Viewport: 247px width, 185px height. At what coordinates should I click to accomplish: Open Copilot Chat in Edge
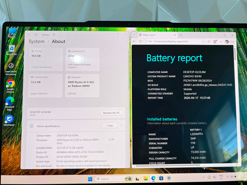pos(230,42)
